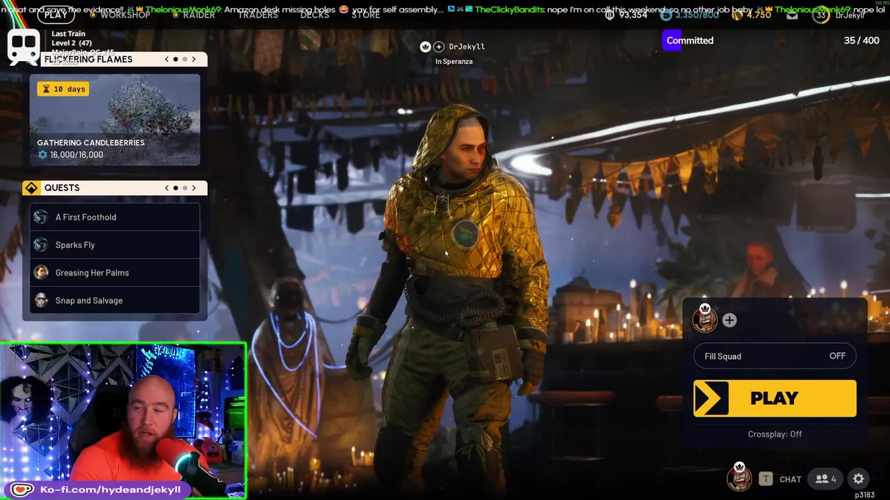Image resolution: width=890 pixels, height=500 pixels.
Task: Open Gathering Candleberries event card
Action: (x=115, y=119)
